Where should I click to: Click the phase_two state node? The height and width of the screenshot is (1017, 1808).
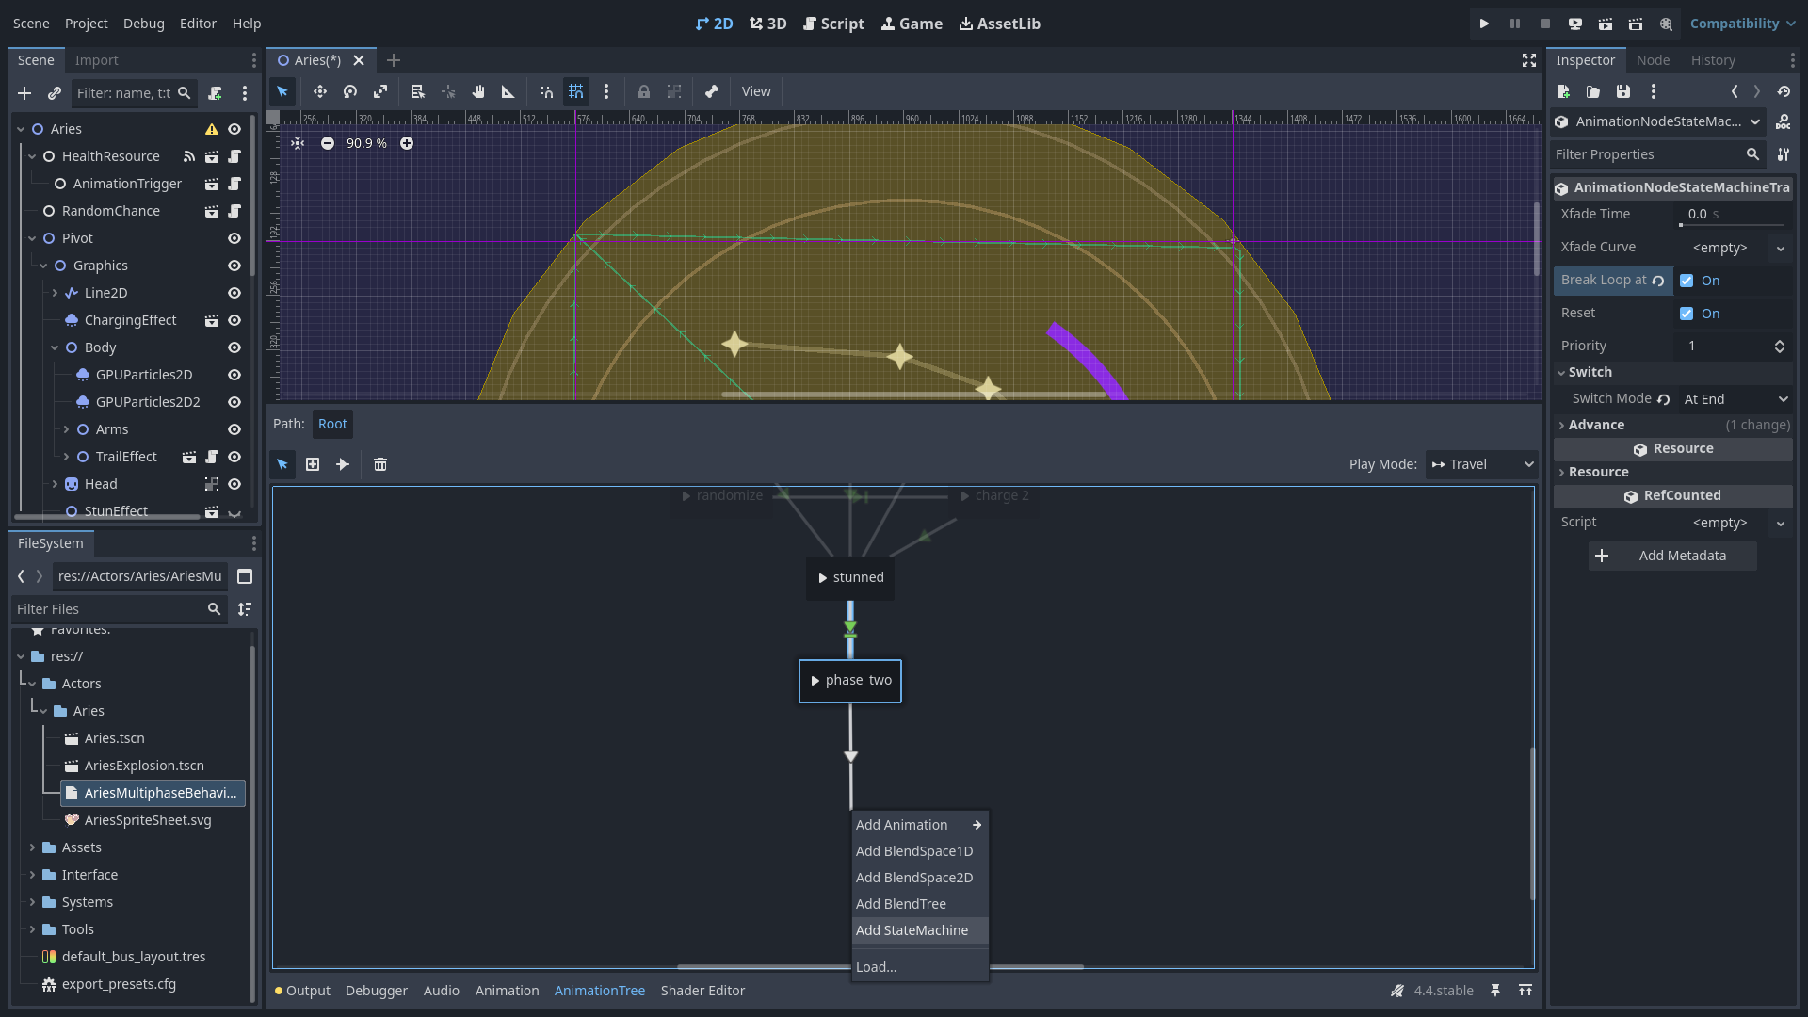850,680
